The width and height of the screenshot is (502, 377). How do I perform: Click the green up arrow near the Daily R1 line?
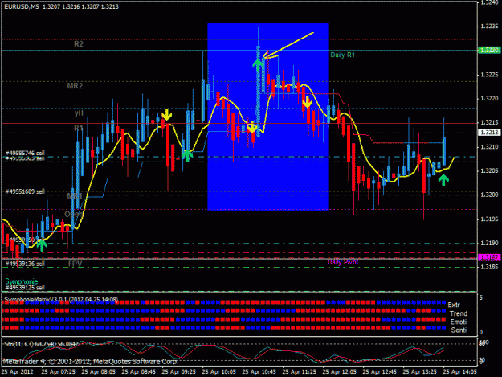[258, 65]
